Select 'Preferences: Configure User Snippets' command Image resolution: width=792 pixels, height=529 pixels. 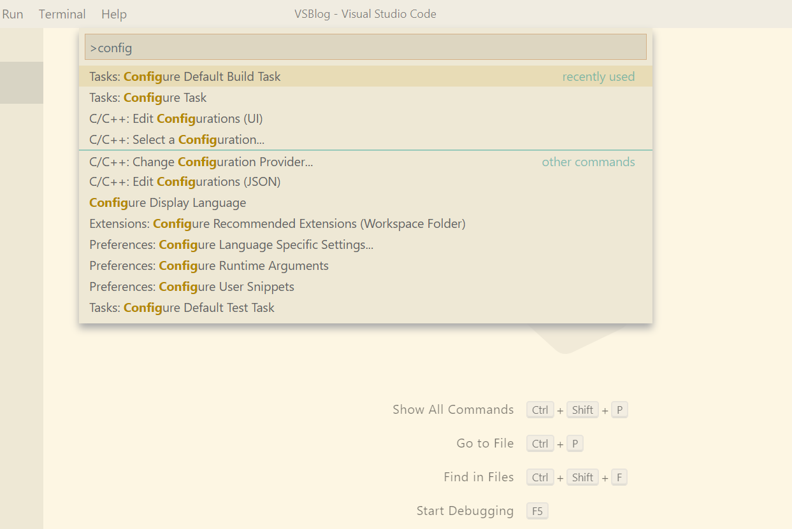pyautogui.click(x=192, y=286)
